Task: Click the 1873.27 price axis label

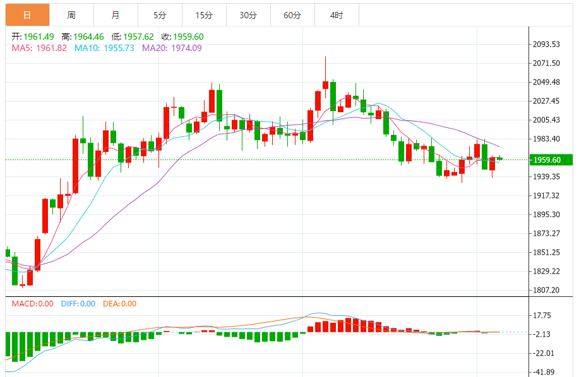Action: [x=547, y=233]
